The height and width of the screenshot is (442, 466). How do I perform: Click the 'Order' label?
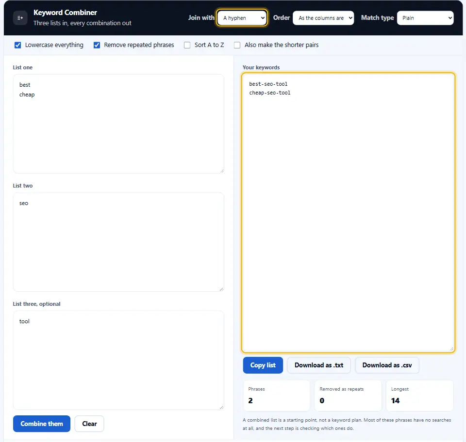[282, 18]
